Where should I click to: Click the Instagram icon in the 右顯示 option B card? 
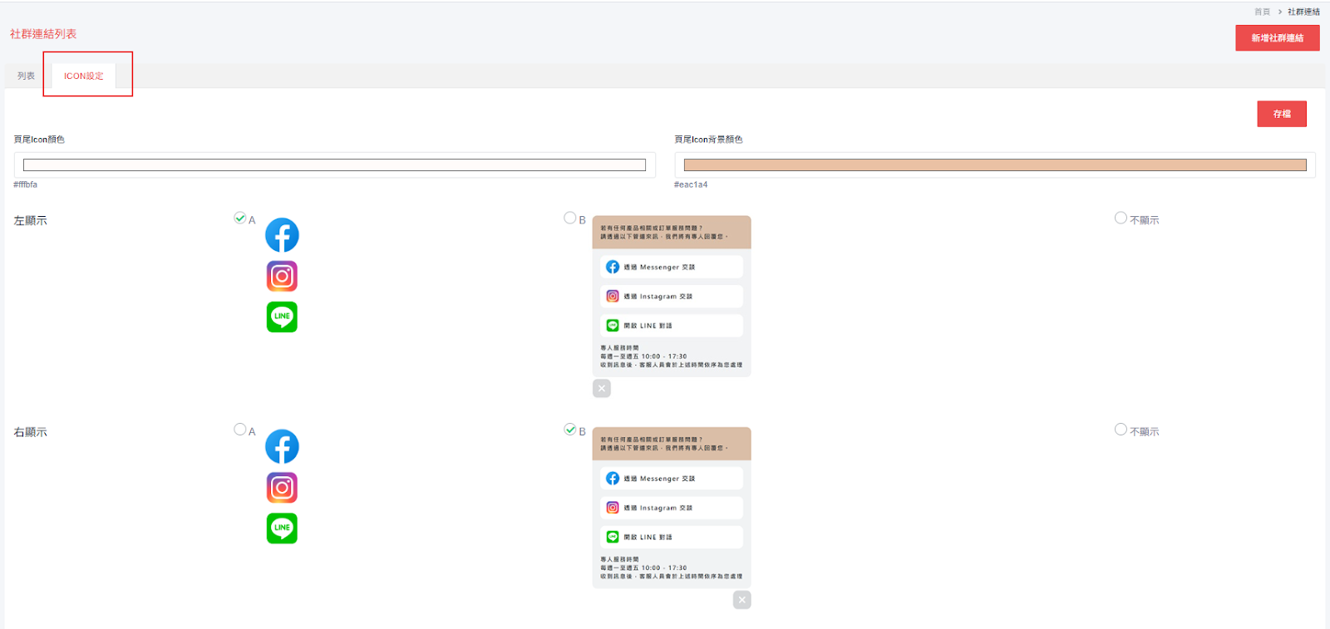613,508
